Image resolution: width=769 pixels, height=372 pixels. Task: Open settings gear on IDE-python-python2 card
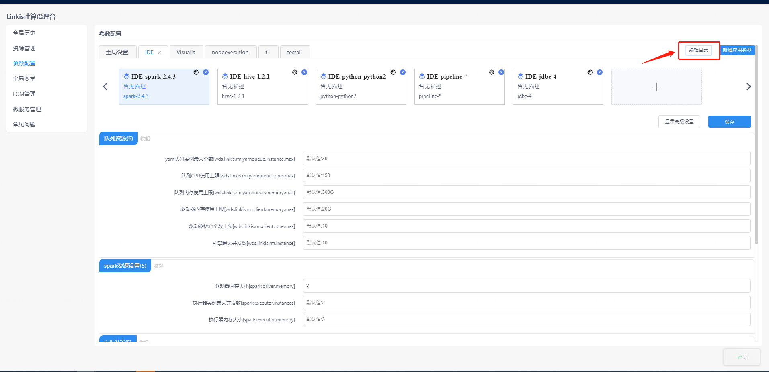393,72
